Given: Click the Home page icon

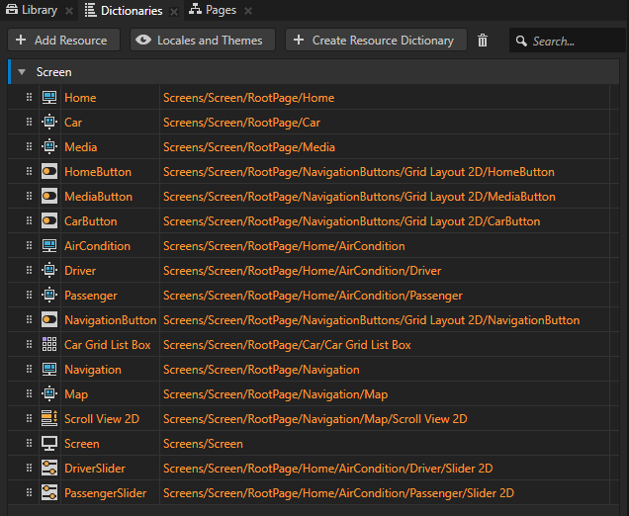Looking at the screenshot, I should coord(49,98).
